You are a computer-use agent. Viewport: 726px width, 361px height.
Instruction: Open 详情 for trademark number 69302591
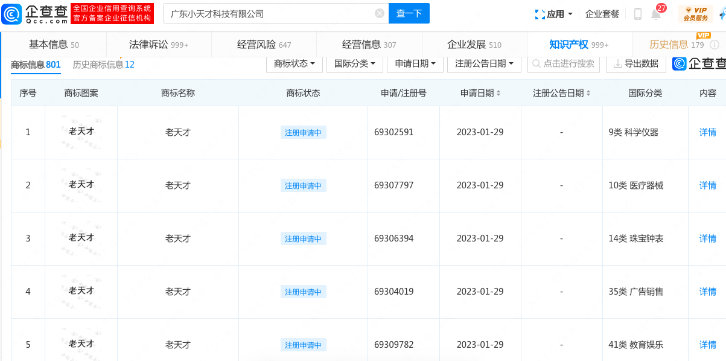click(x=707, y=132)
